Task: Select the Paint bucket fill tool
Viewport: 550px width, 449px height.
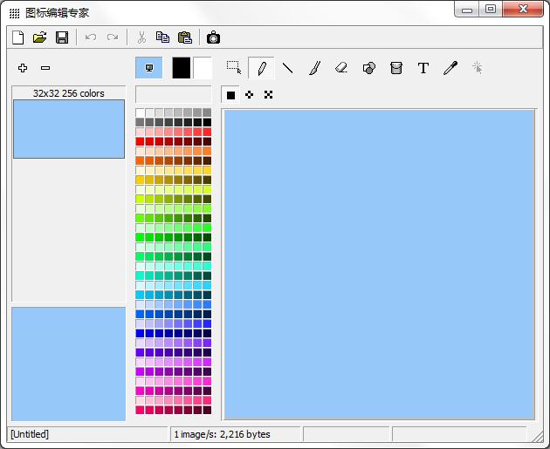Action: 396,68
